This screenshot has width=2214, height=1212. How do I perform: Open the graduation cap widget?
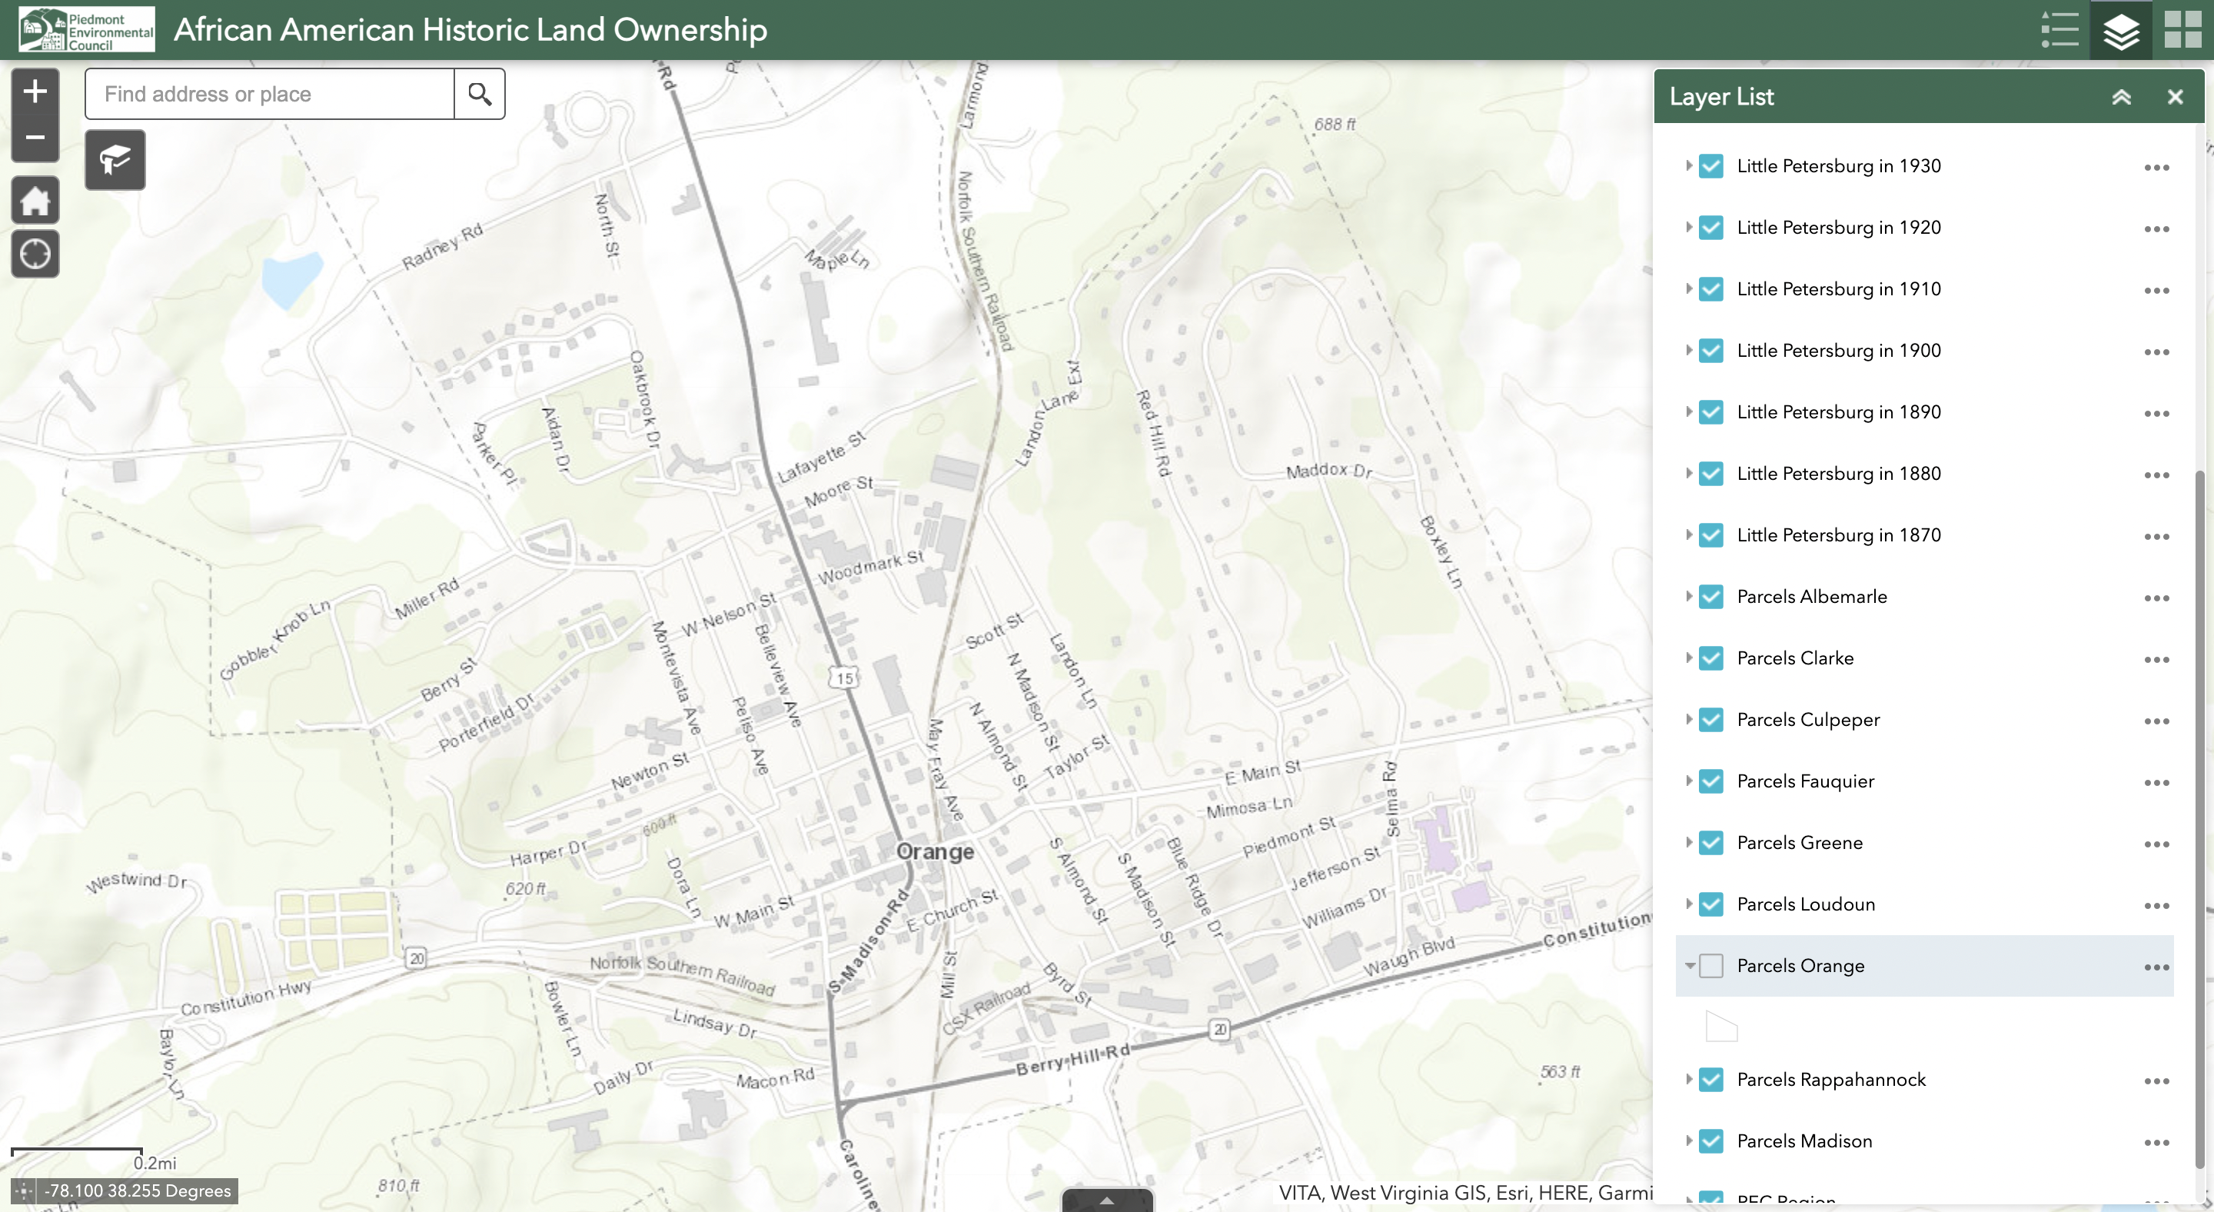[115, 160]
